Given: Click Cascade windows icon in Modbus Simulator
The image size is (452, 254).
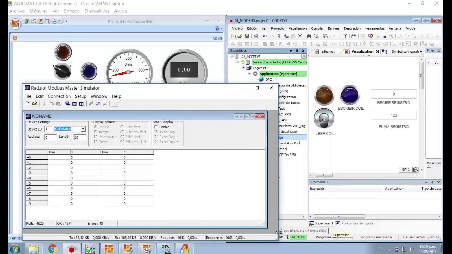Looking at the screenshot, I should [x=67, y=104].
